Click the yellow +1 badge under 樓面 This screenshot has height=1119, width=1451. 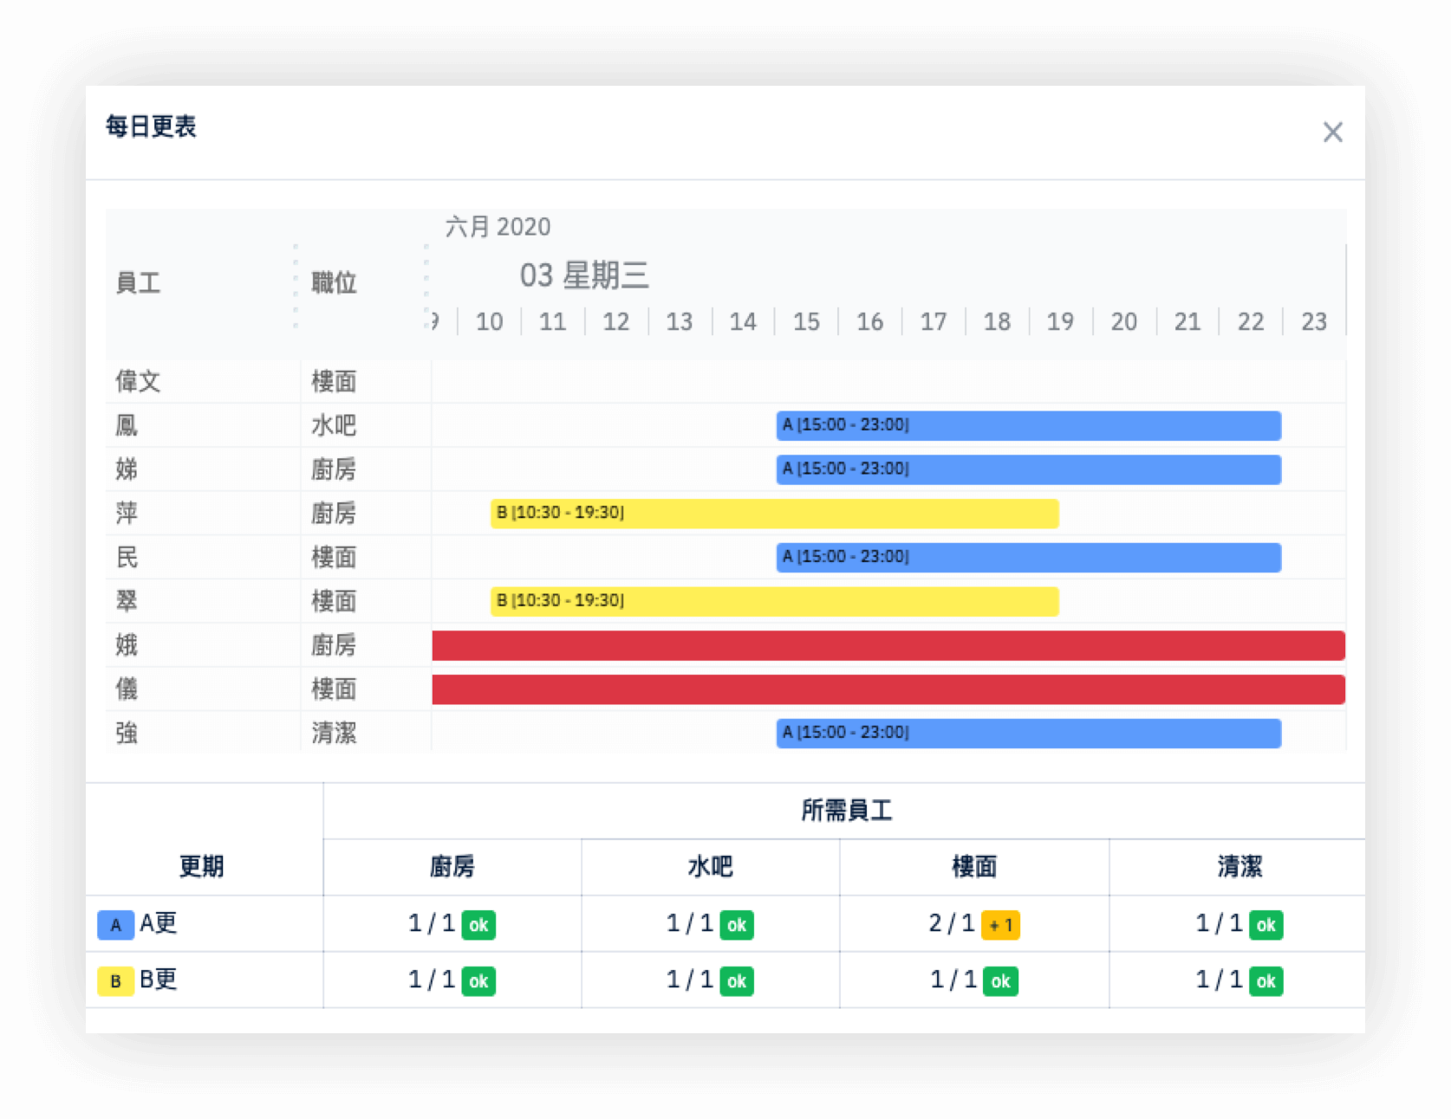point(1001,924)
